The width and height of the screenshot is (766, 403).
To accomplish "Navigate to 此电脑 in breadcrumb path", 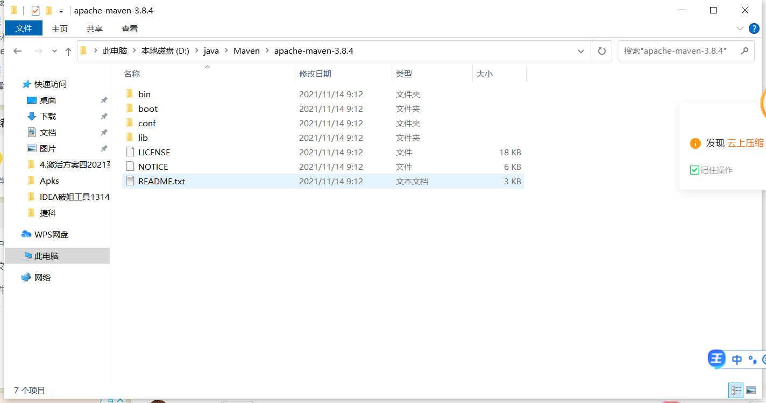I will (x=115, y=51).
